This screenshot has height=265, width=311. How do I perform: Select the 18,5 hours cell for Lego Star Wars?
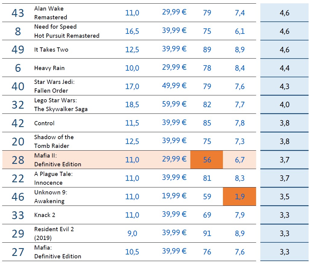tap(132, 105)
